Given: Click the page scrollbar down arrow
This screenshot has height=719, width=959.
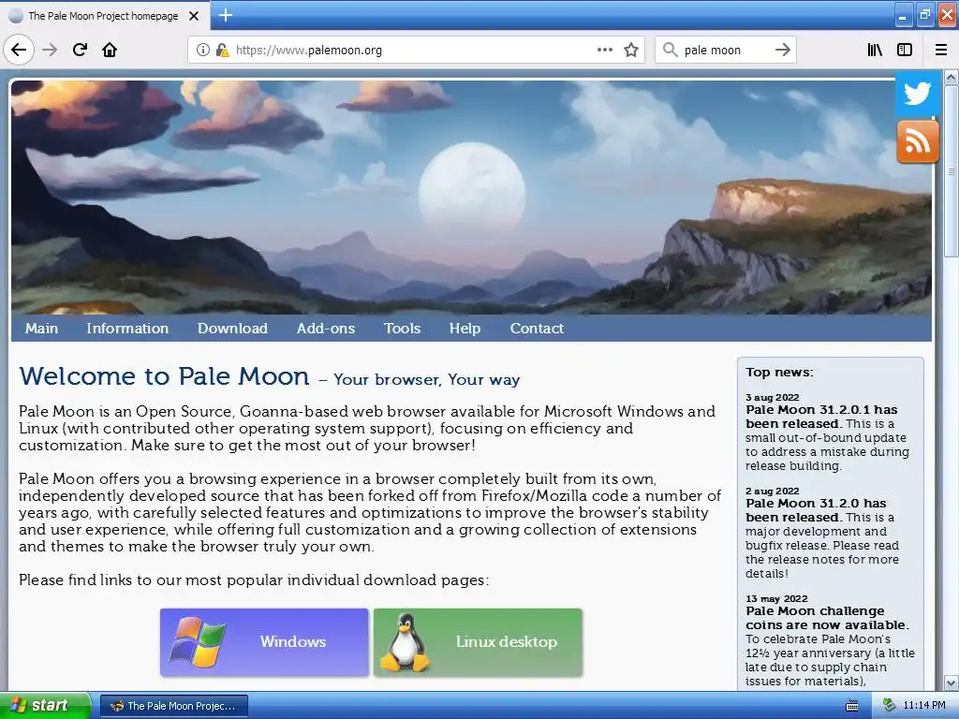Looking at the screenshot, I should [952, 682].
